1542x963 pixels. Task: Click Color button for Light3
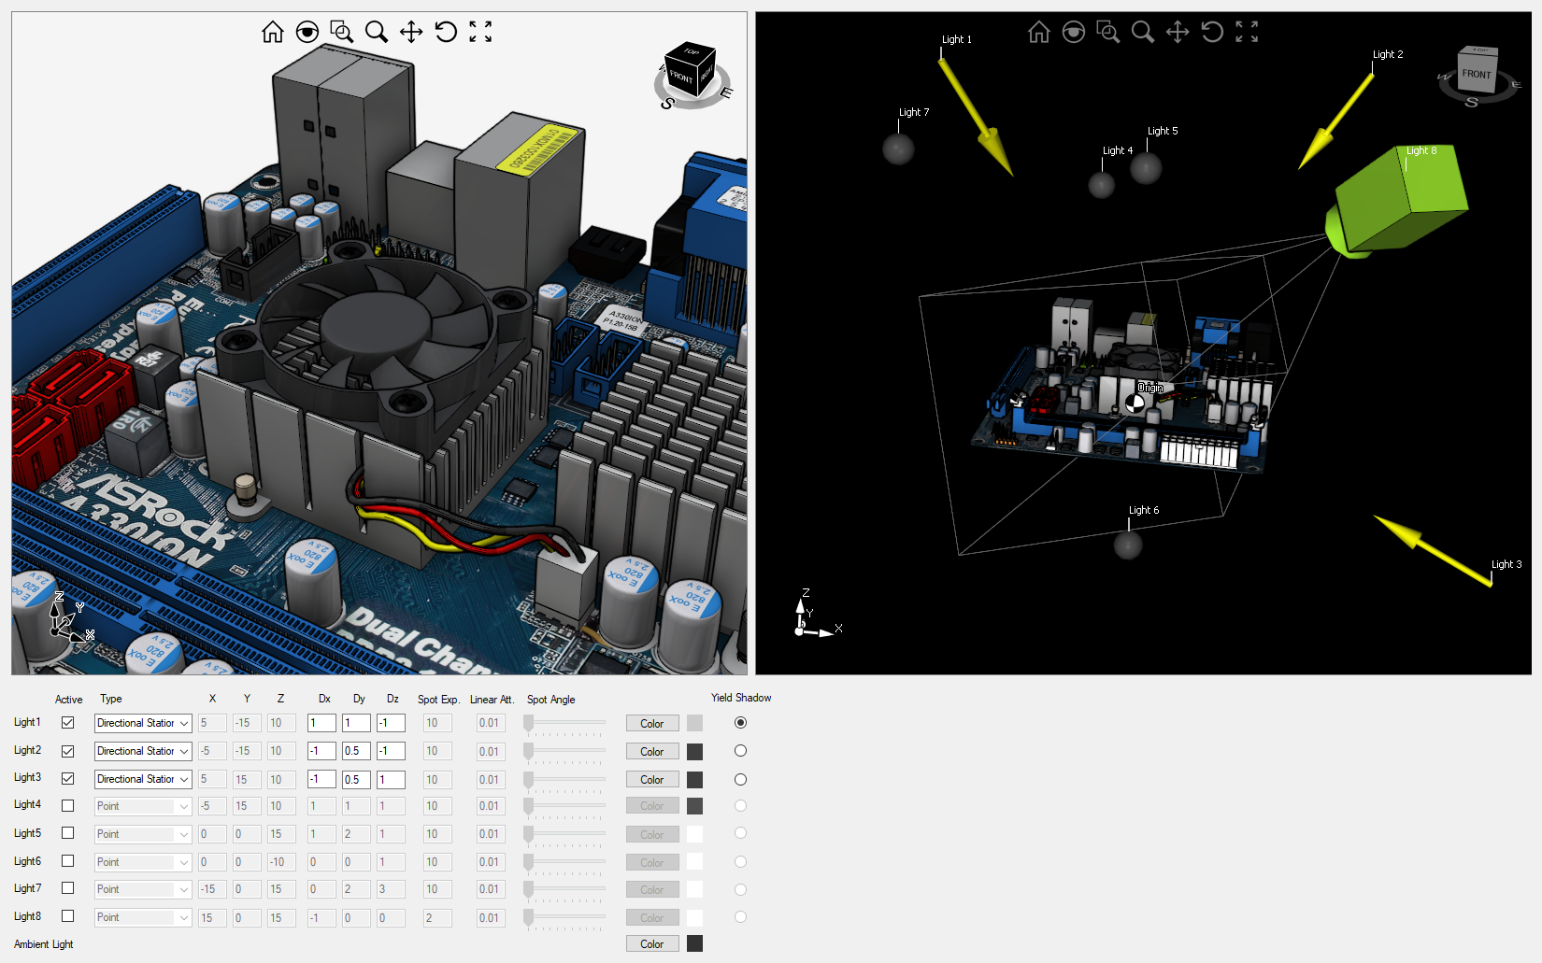[652, 780]
